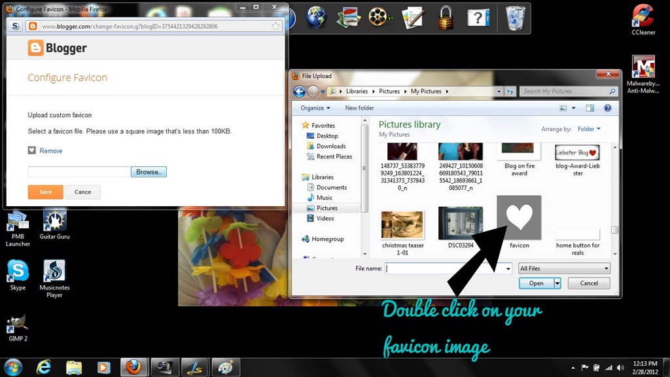Open the File Upload help icon
The height and width of the screenshot is (377, 670).
click(x=608, y=108)
